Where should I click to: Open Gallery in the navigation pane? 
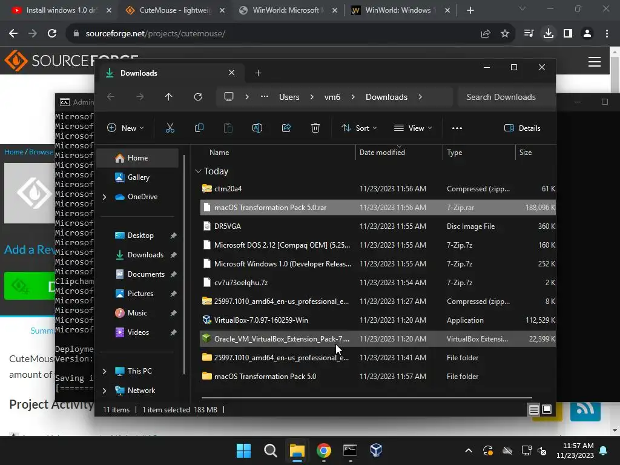pyautogui.click(x=139, y=177)
